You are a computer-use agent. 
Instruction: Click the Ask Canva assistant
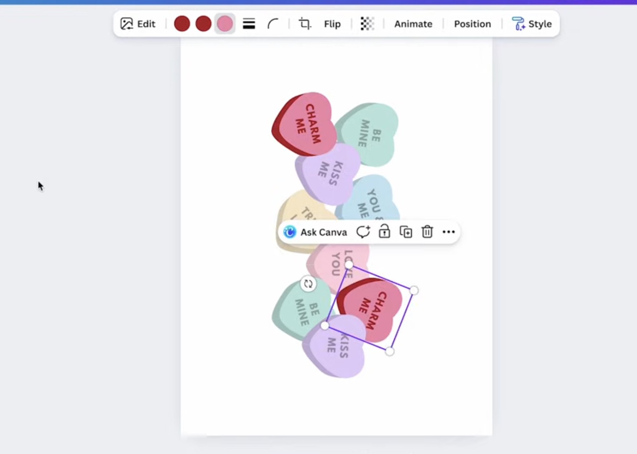click(315, 232)
